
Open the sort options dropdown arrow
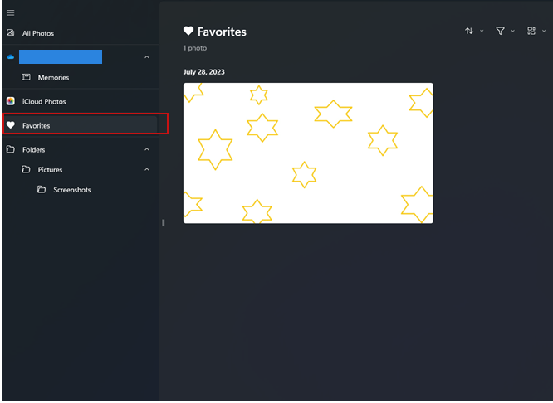[x=482, y=31]
